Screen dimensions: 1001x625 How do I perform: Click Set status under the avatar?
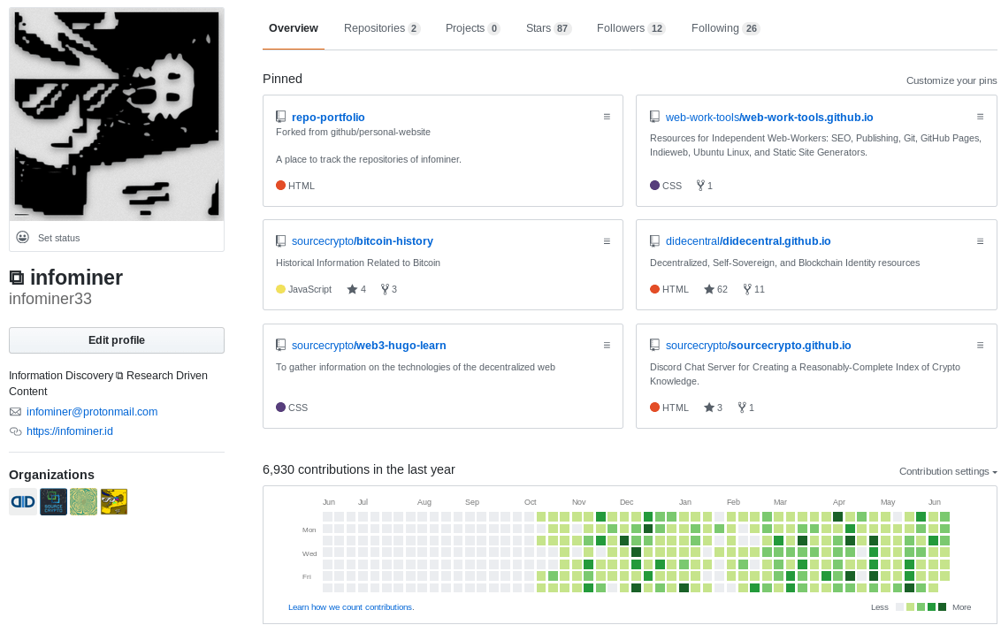coord(58,238)
